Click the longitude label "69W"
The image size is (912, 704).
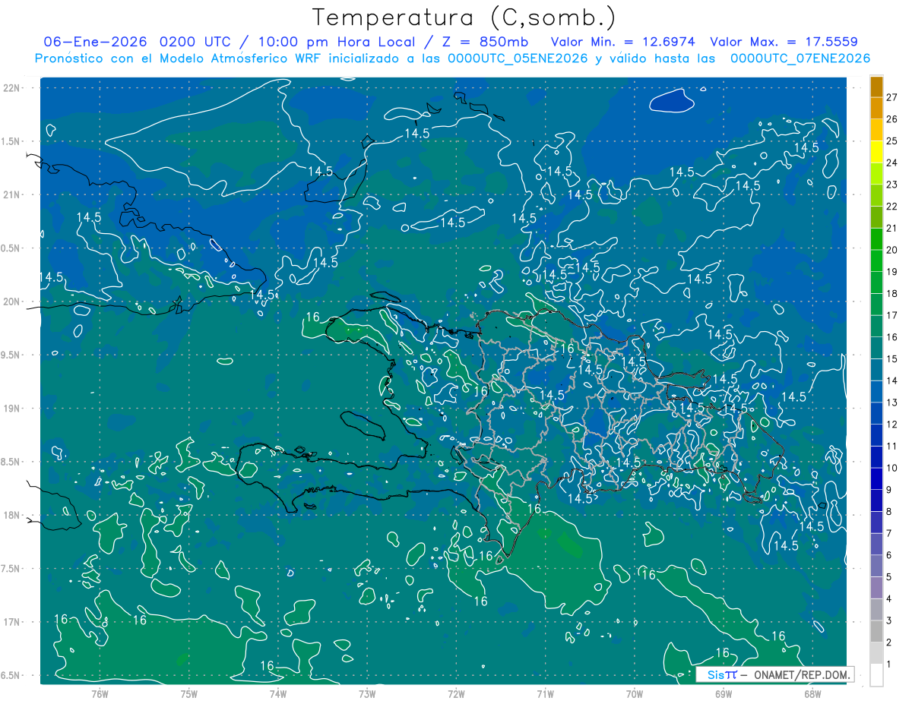click(723, 694)
